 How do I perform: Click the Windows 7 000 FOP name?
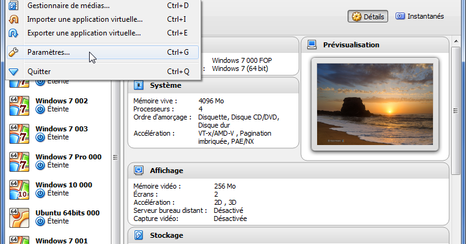242,60
